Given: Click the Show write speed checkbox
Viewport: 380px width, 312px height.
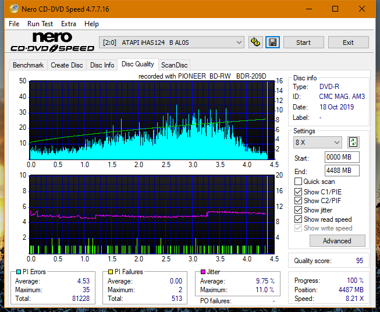Looking at the screenshot, I should (x=298, y=228).
